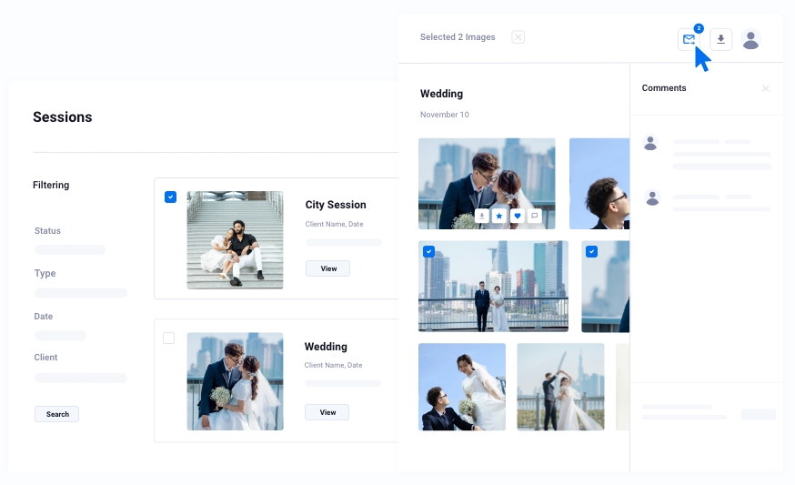Click the heart icon on first wedding photo
The height and width of the screenshot is (485, 795).
tap(517, 216)
